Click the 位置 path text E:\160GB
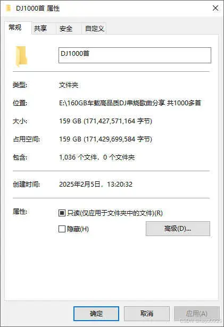This screenshot has width=224, height=327. 130,103
